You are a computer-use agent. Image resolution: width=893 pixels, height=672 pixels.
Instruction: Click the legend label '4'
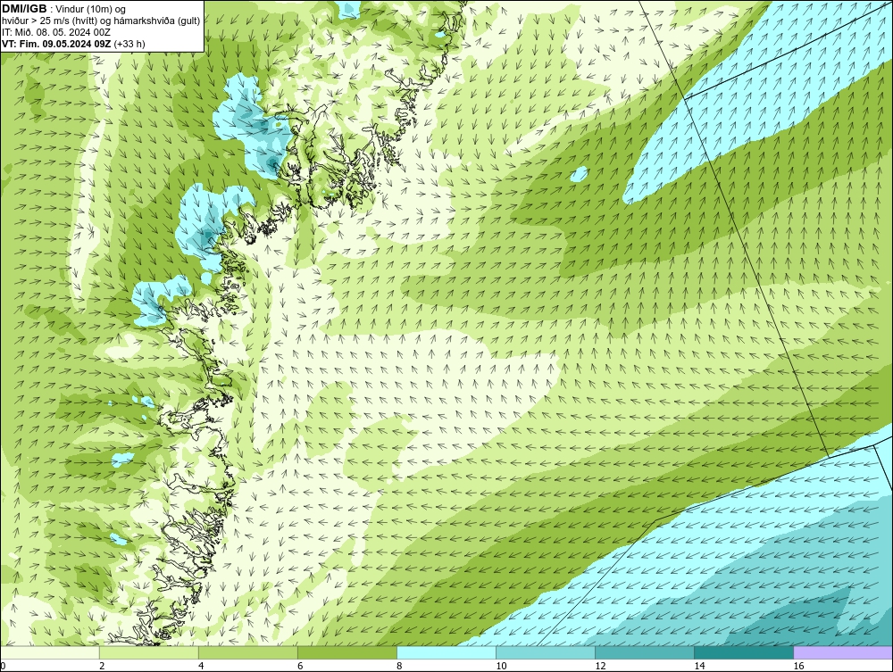pos(201,666)
